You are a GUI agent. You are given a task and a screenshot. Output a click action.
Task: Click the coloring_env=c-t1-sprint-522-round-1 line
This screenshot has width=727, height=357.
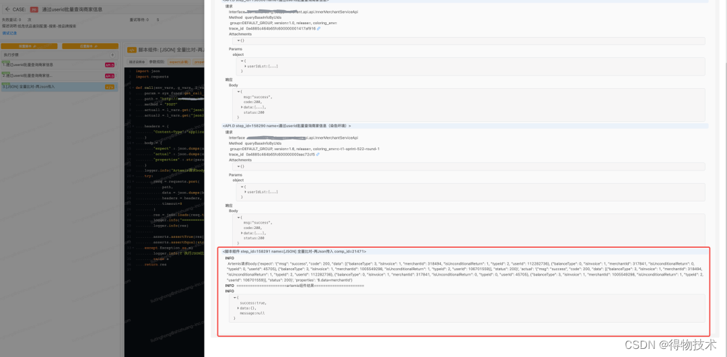(x=305, y=149)
